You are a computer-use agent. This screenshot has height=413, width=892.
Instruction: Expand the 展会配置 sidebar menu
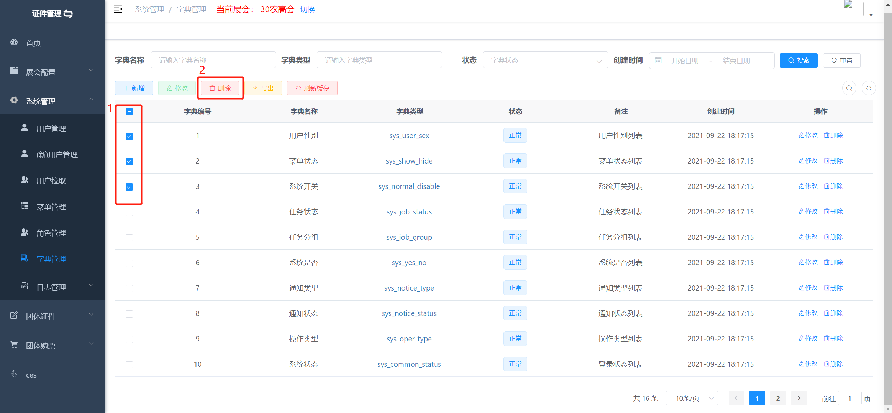[x=52, y=72]
